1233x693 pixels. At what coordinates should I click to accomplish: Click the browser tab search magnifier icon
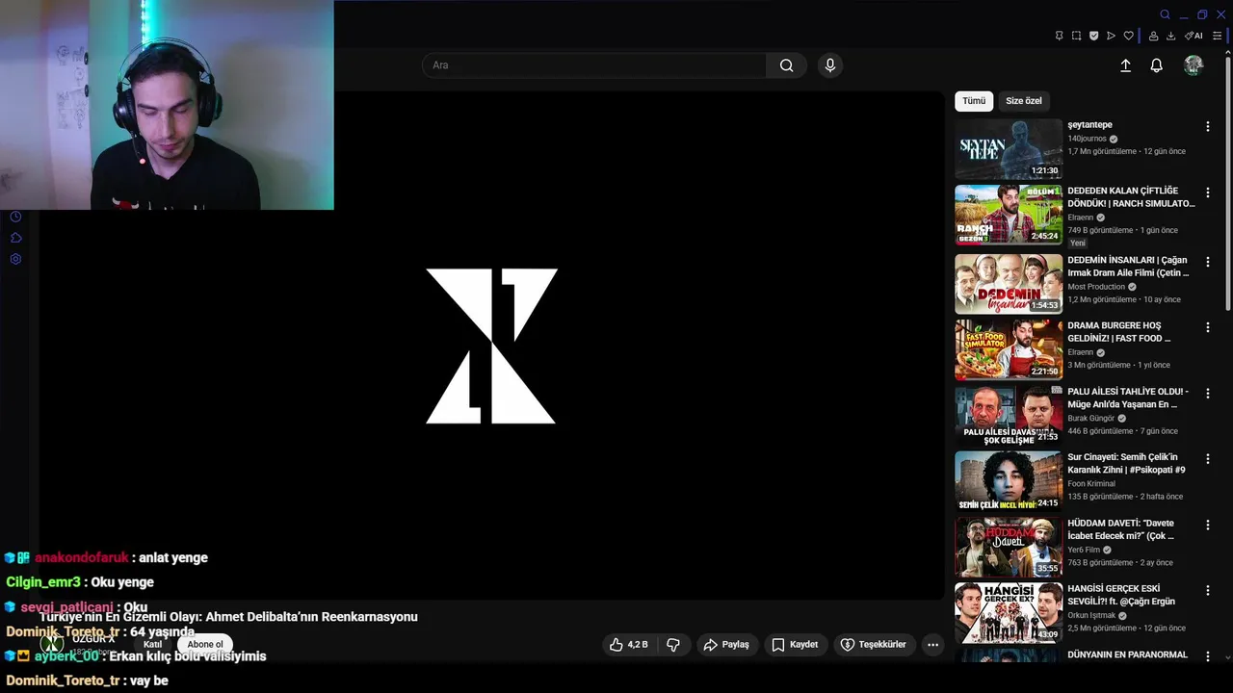1165,14
